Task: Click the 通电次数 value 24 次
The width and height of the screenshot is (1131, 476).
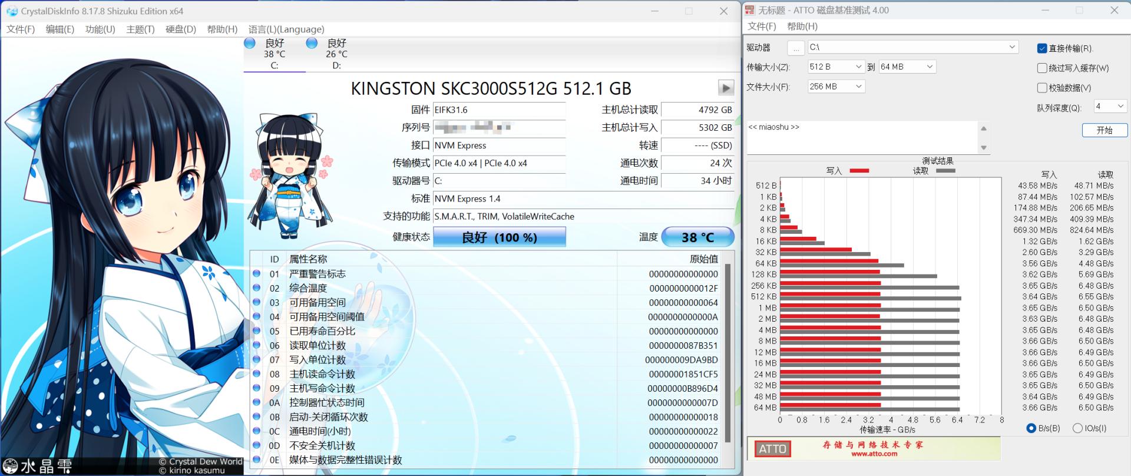Action: [698, 163]
